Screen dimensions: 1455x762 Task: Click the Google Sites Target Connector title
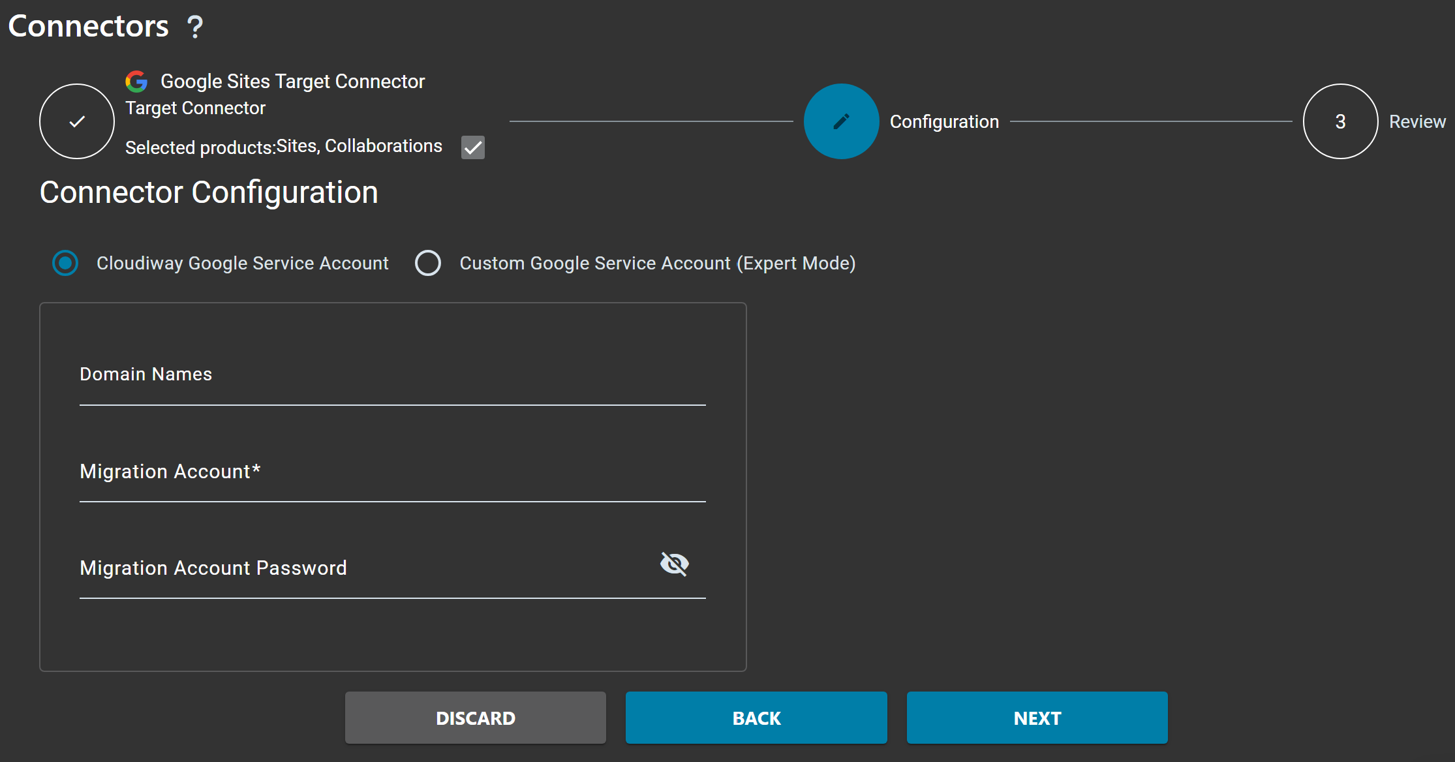(x=293, y=82)
